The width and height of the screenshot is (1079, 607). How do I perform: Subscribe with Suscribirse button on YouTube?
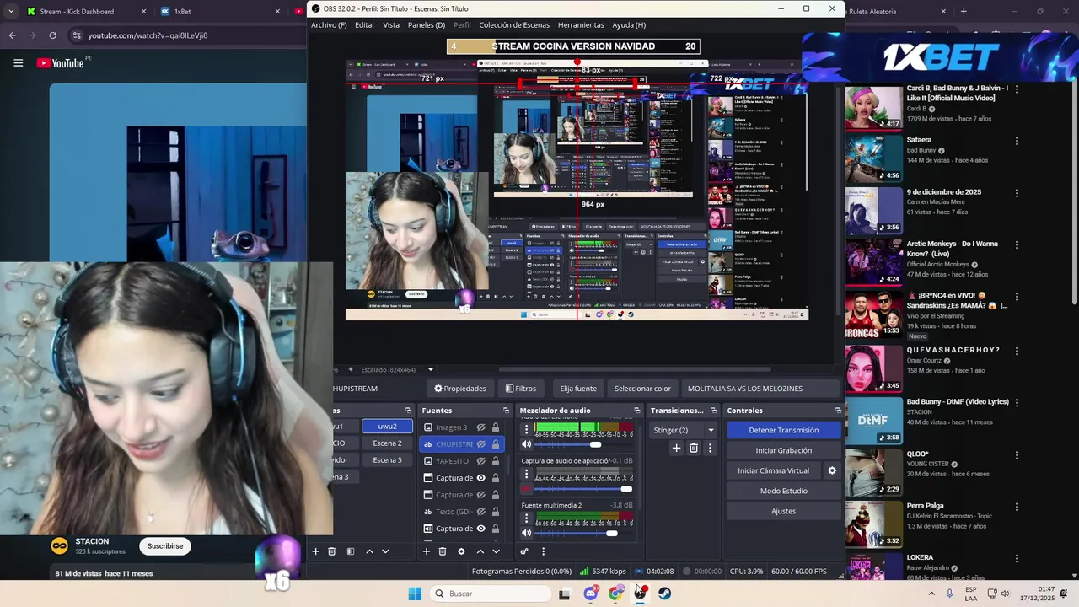[165, 546]
